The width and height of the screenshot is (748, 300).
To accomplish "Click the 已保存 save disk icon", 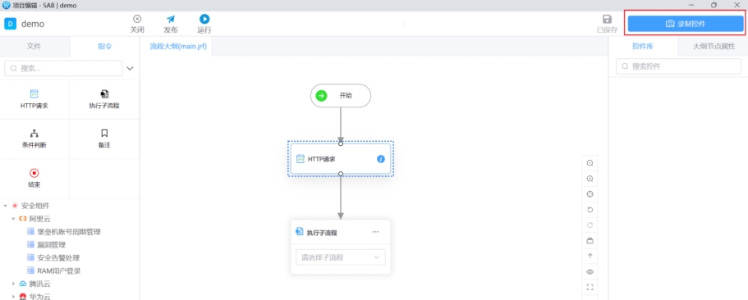I will [608, 19].
